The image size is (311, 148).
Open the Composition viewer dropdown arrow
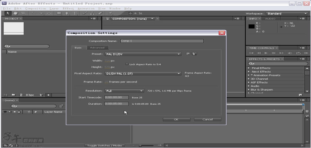[x=152, y=18]
